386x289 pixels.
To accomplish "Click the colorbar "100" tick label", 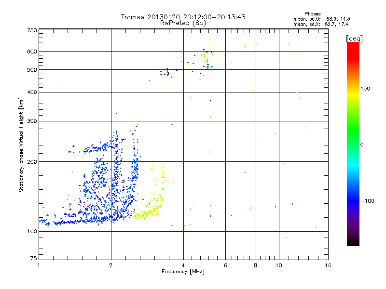I will (365, 89).
